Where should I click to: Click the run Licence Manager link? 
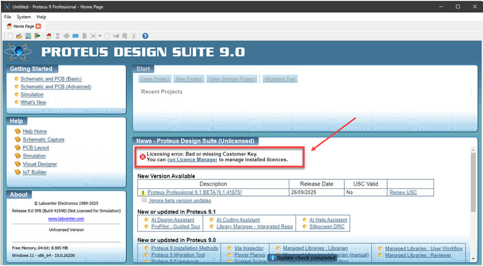click(x=192, y=159)
